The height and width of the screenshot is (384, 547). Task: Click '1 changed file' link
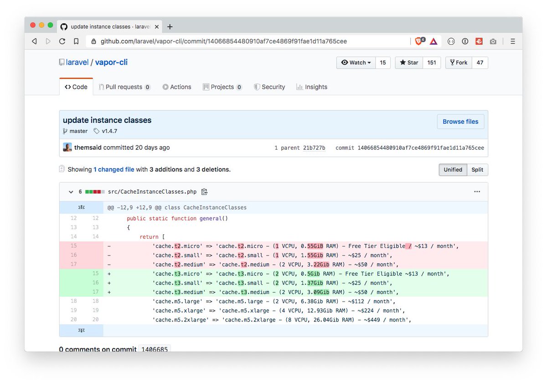114,169
